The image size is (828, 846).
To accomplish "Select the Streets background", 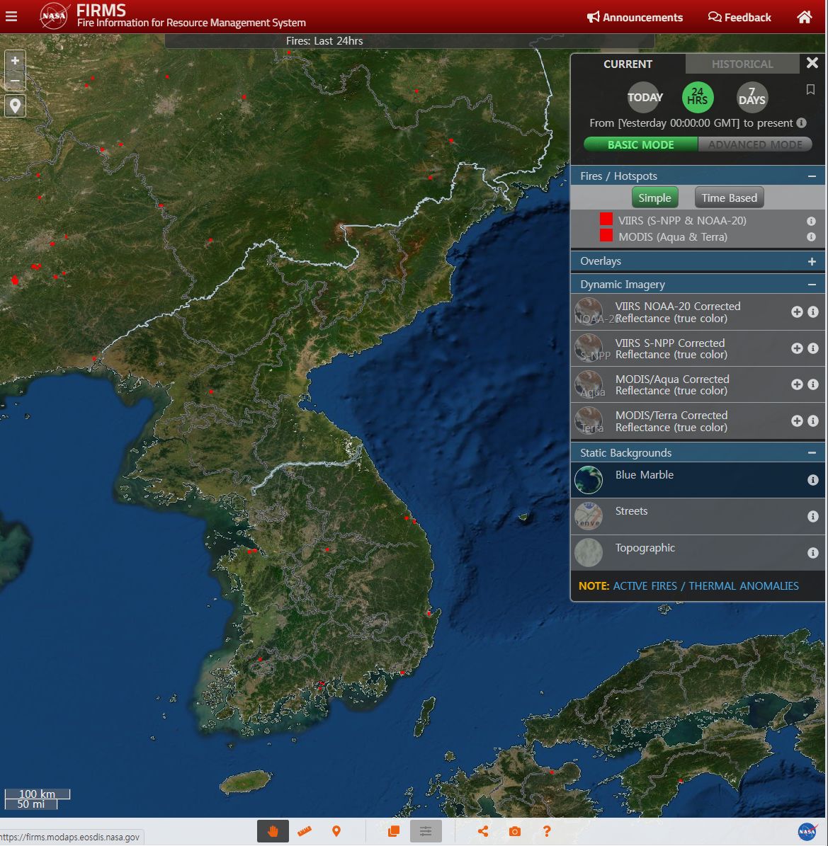I will (698, 516).
